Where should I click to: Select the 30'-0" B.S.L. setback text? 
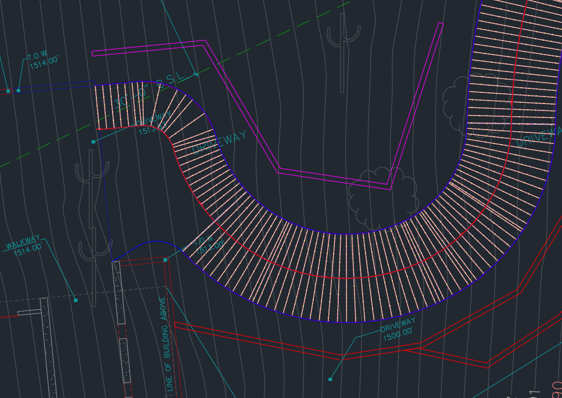point(151,91)
